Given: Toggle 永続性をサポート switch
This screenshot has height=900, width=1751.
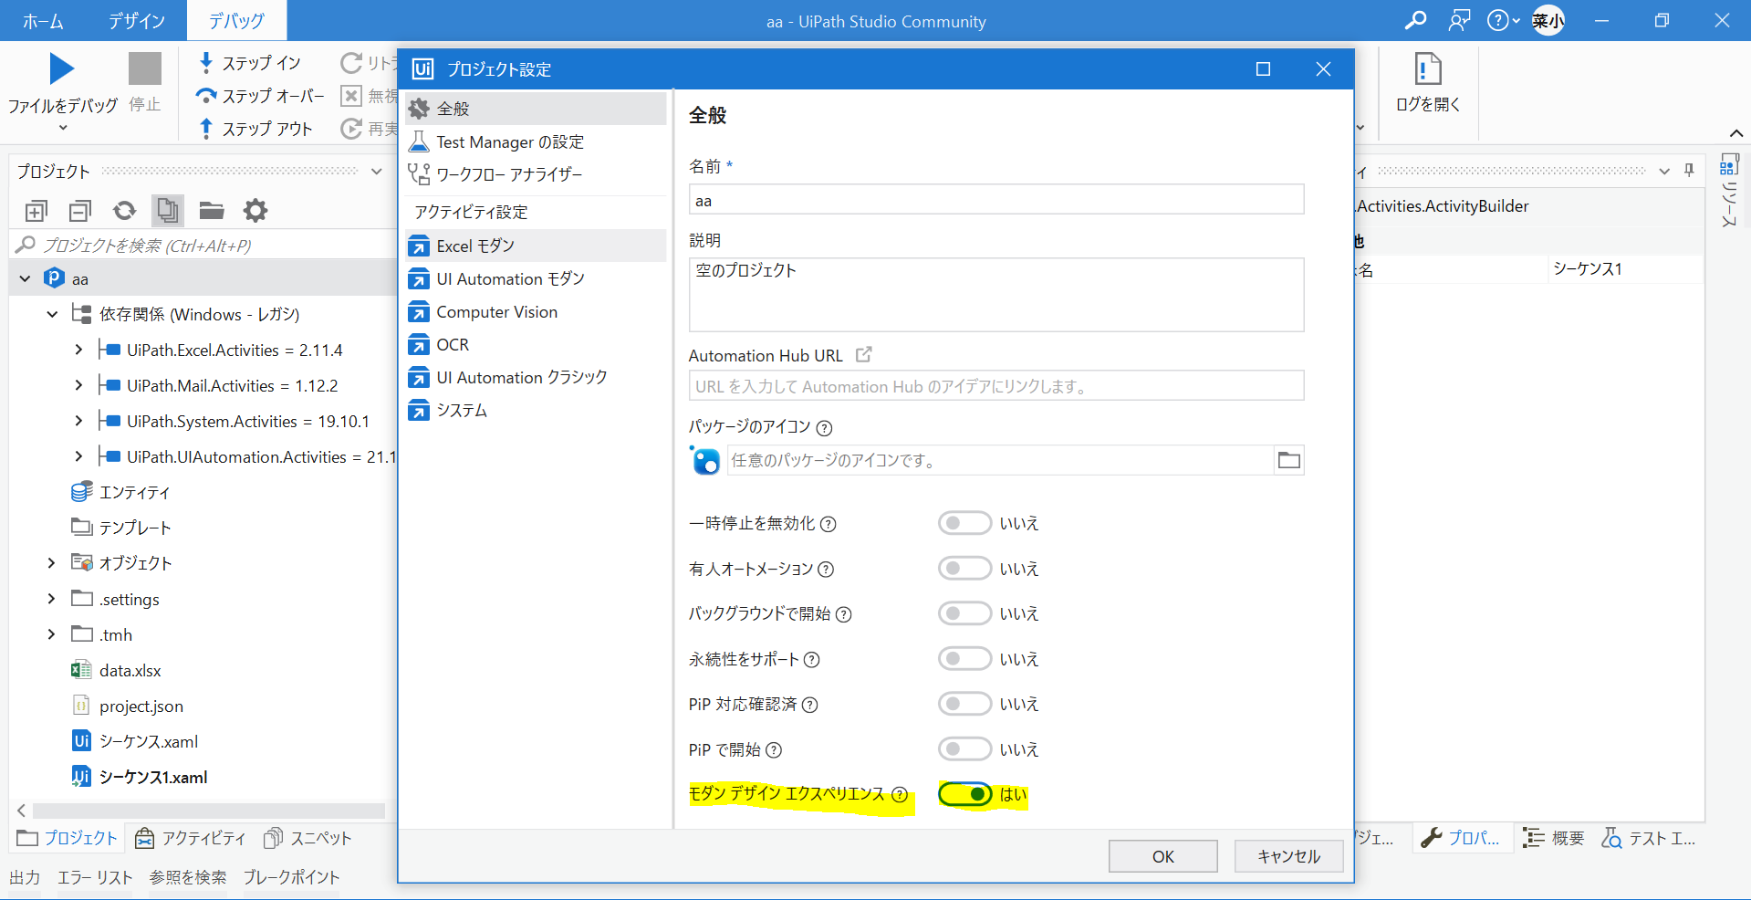Looking at the screenshot, I should [x=964, y=659].
